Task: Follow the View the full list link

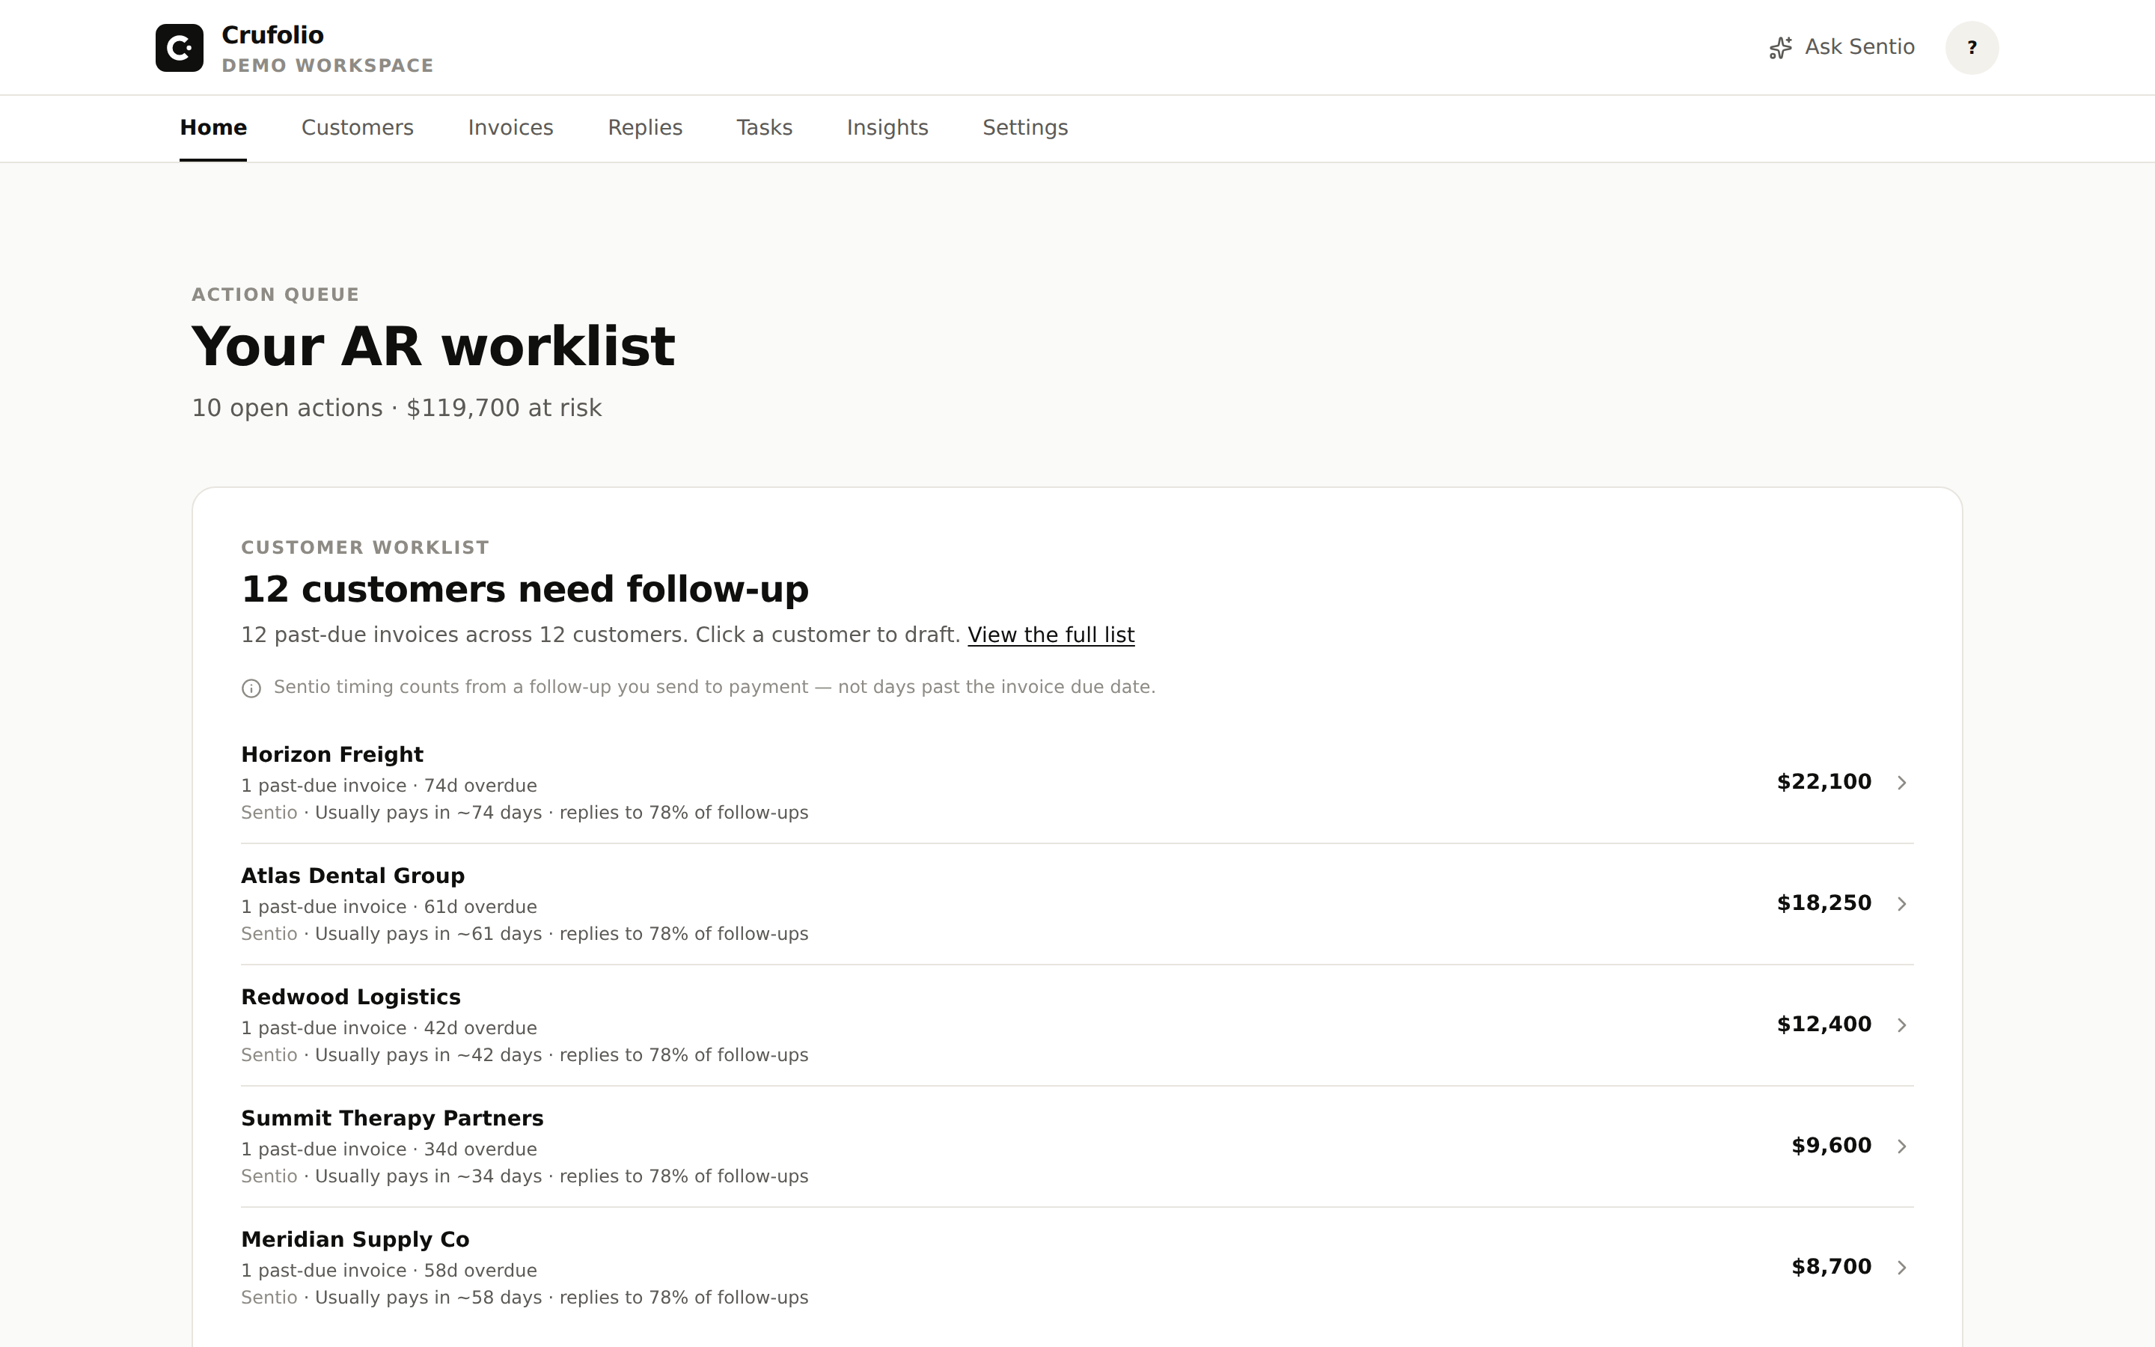Action: (1051, 635)
